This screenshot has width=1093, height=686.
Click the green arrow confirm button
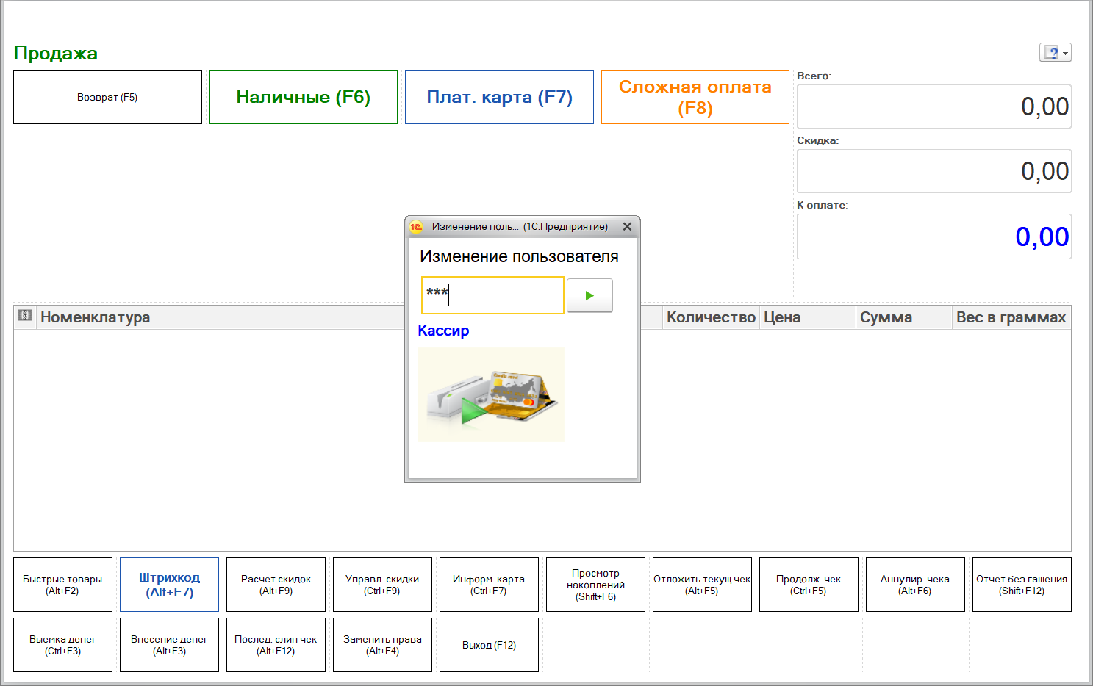(x=589, y=295)
